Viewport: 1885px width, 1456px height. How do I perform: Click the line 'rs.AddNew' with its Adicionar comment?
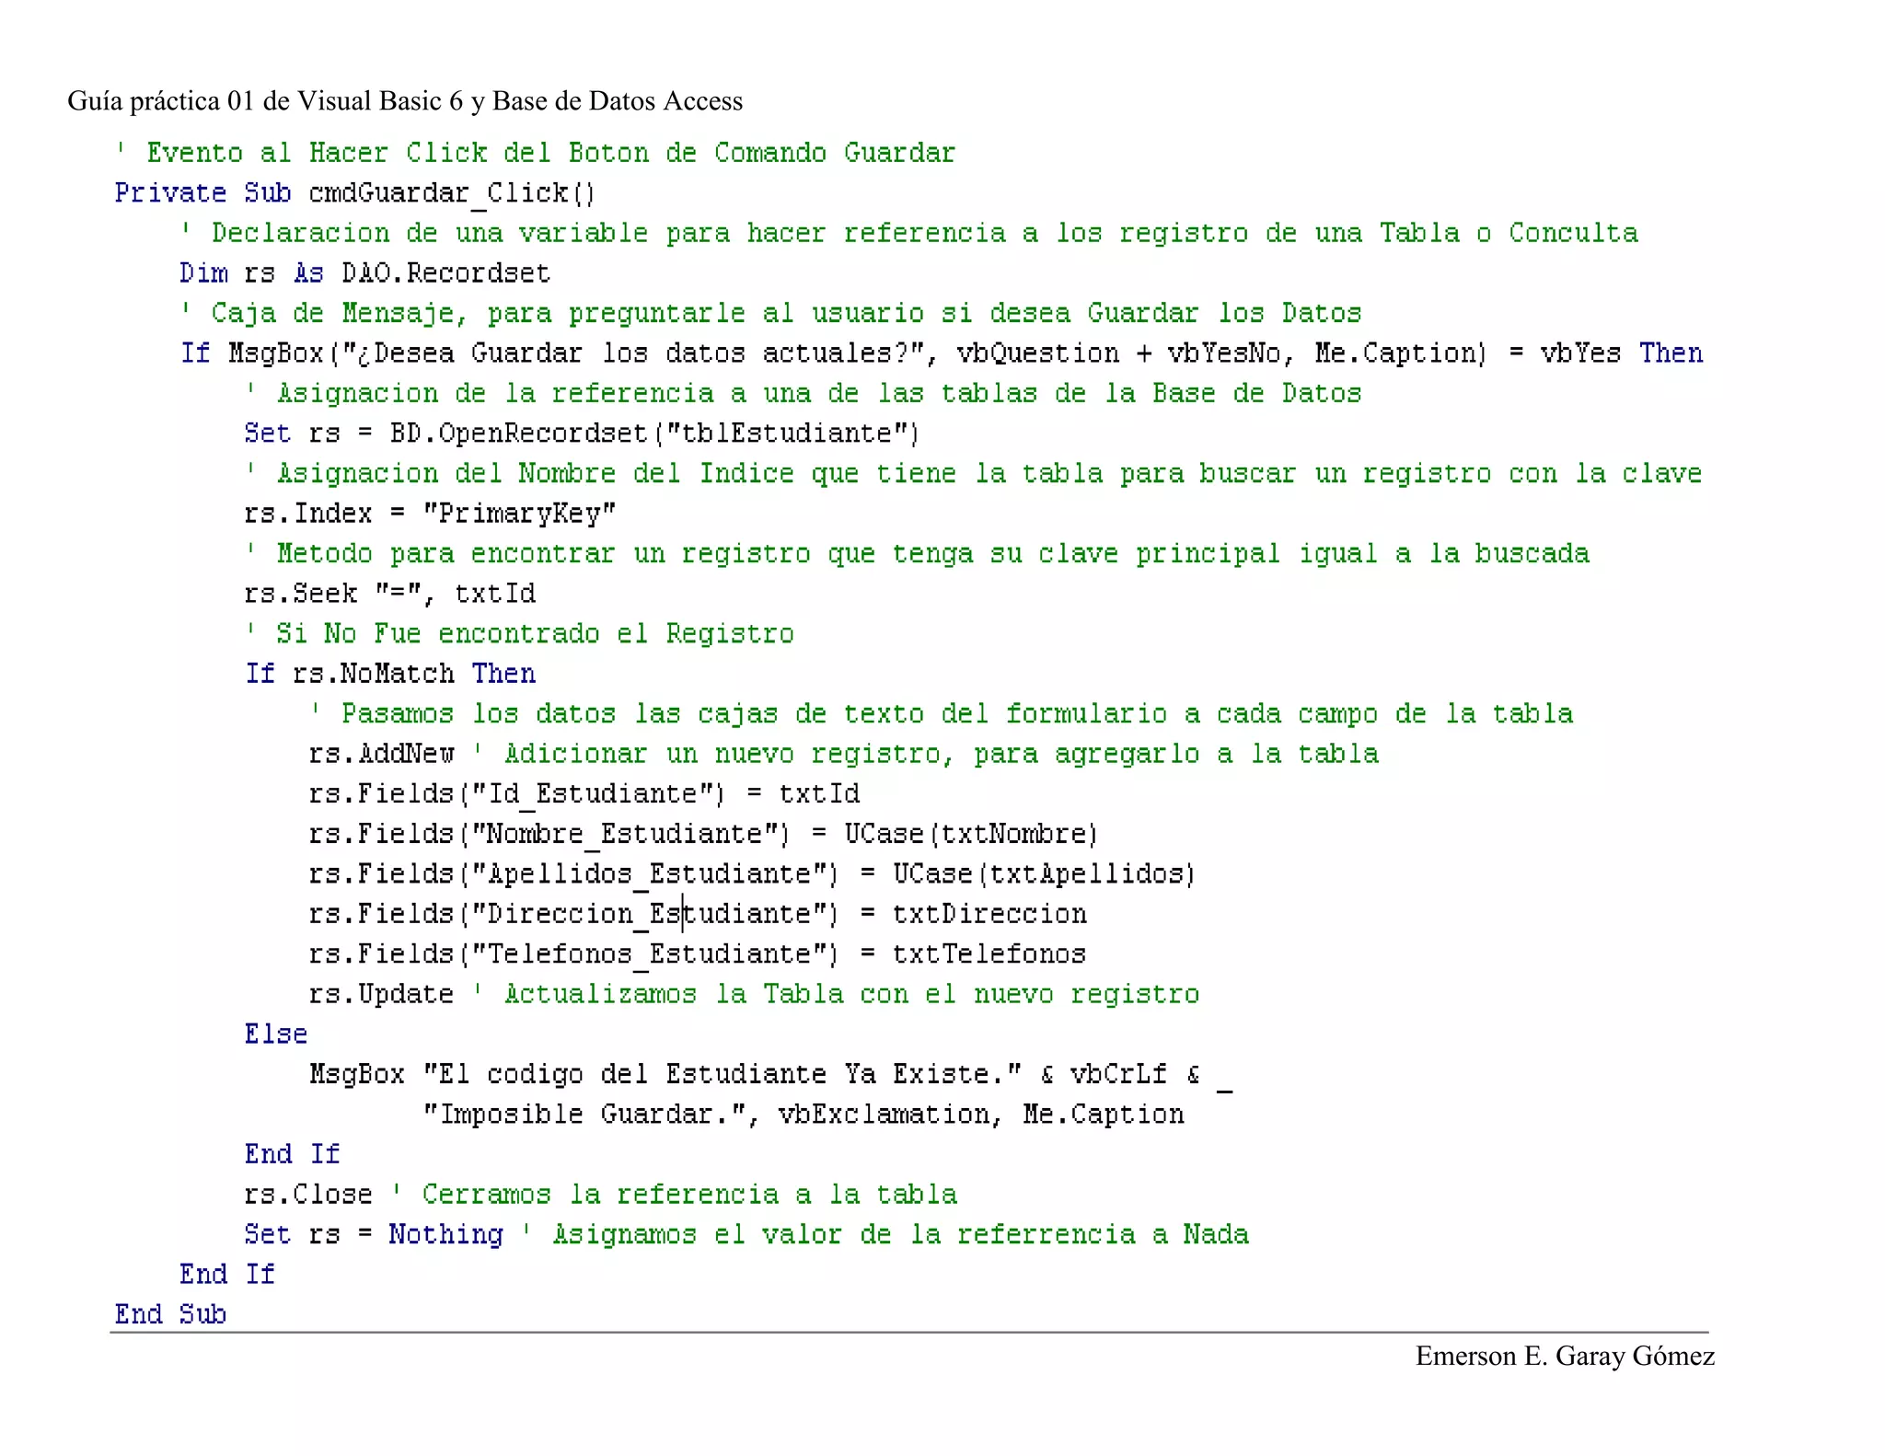[x=844, y=755]
